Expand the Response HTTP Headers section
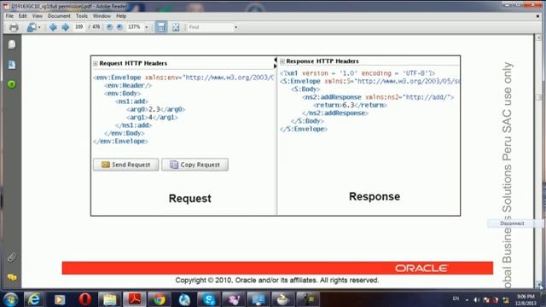The height and width of the screenshot is (307, 546). click(282, 61)
